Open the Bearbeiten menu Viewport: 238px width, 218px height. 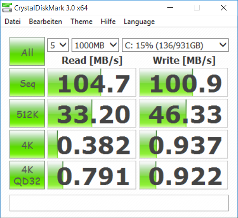[x=46, y=21]
